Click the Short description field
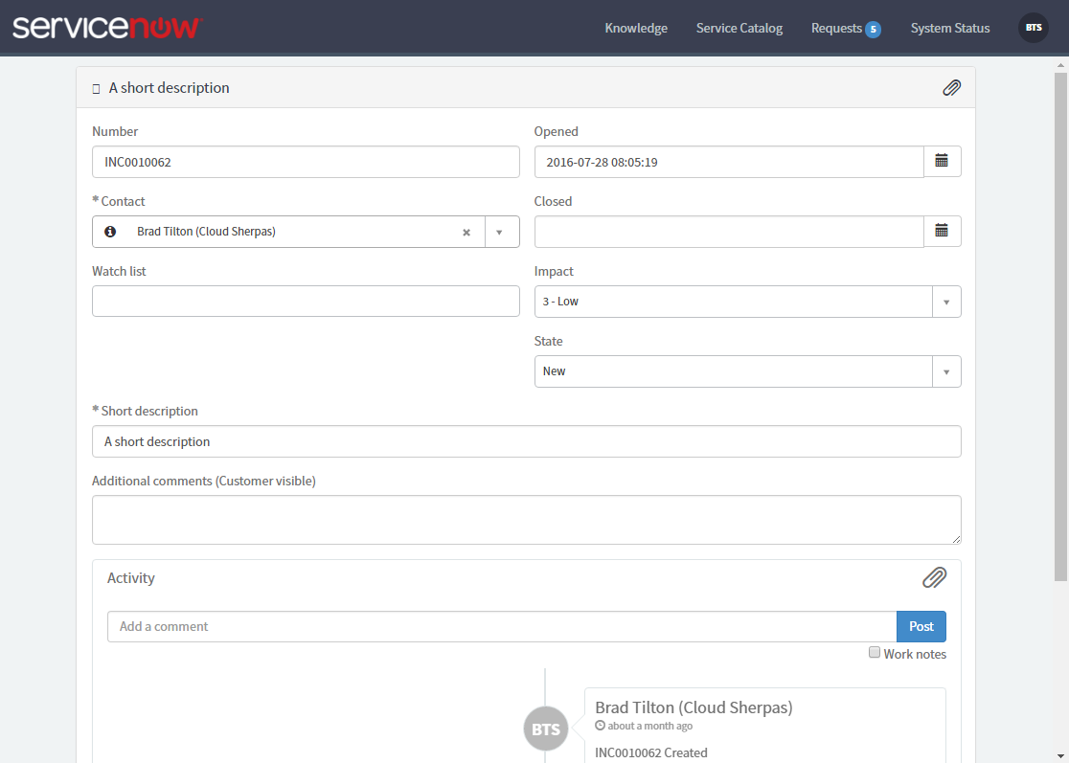The height and width of the screenshot is (763, 1069). 526,441
